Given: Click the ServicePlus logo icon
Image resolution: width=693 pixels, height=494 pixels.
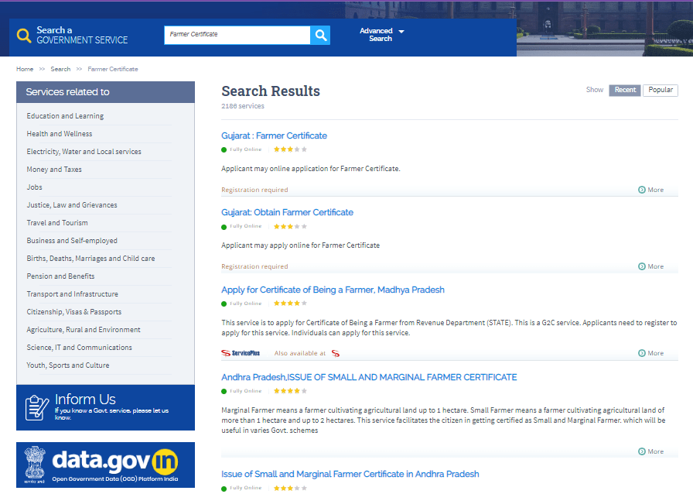Looking at the screenshot, I should 241,353.
